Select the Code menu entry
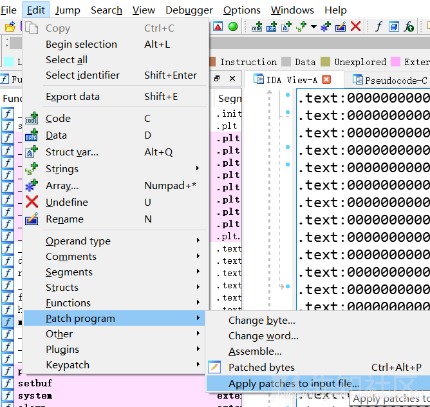The height and width of the screenshot is (407, 430). point(115,119)
